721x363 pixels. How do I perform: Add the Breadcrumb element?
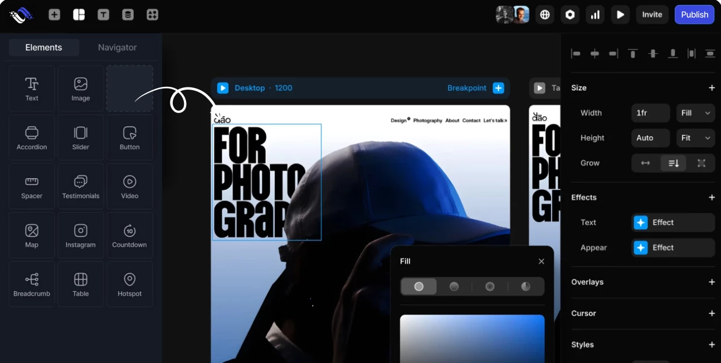coord(32,284)
